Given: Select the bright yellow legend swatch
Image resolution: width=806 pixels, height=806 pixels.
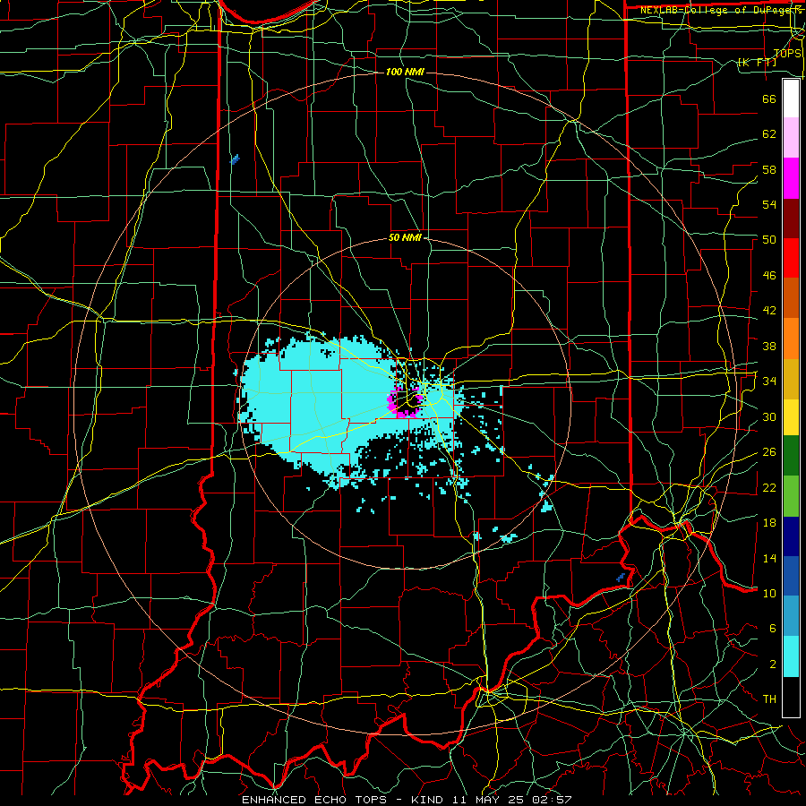Looking at the screenshot, I should (x=791, y=416).
